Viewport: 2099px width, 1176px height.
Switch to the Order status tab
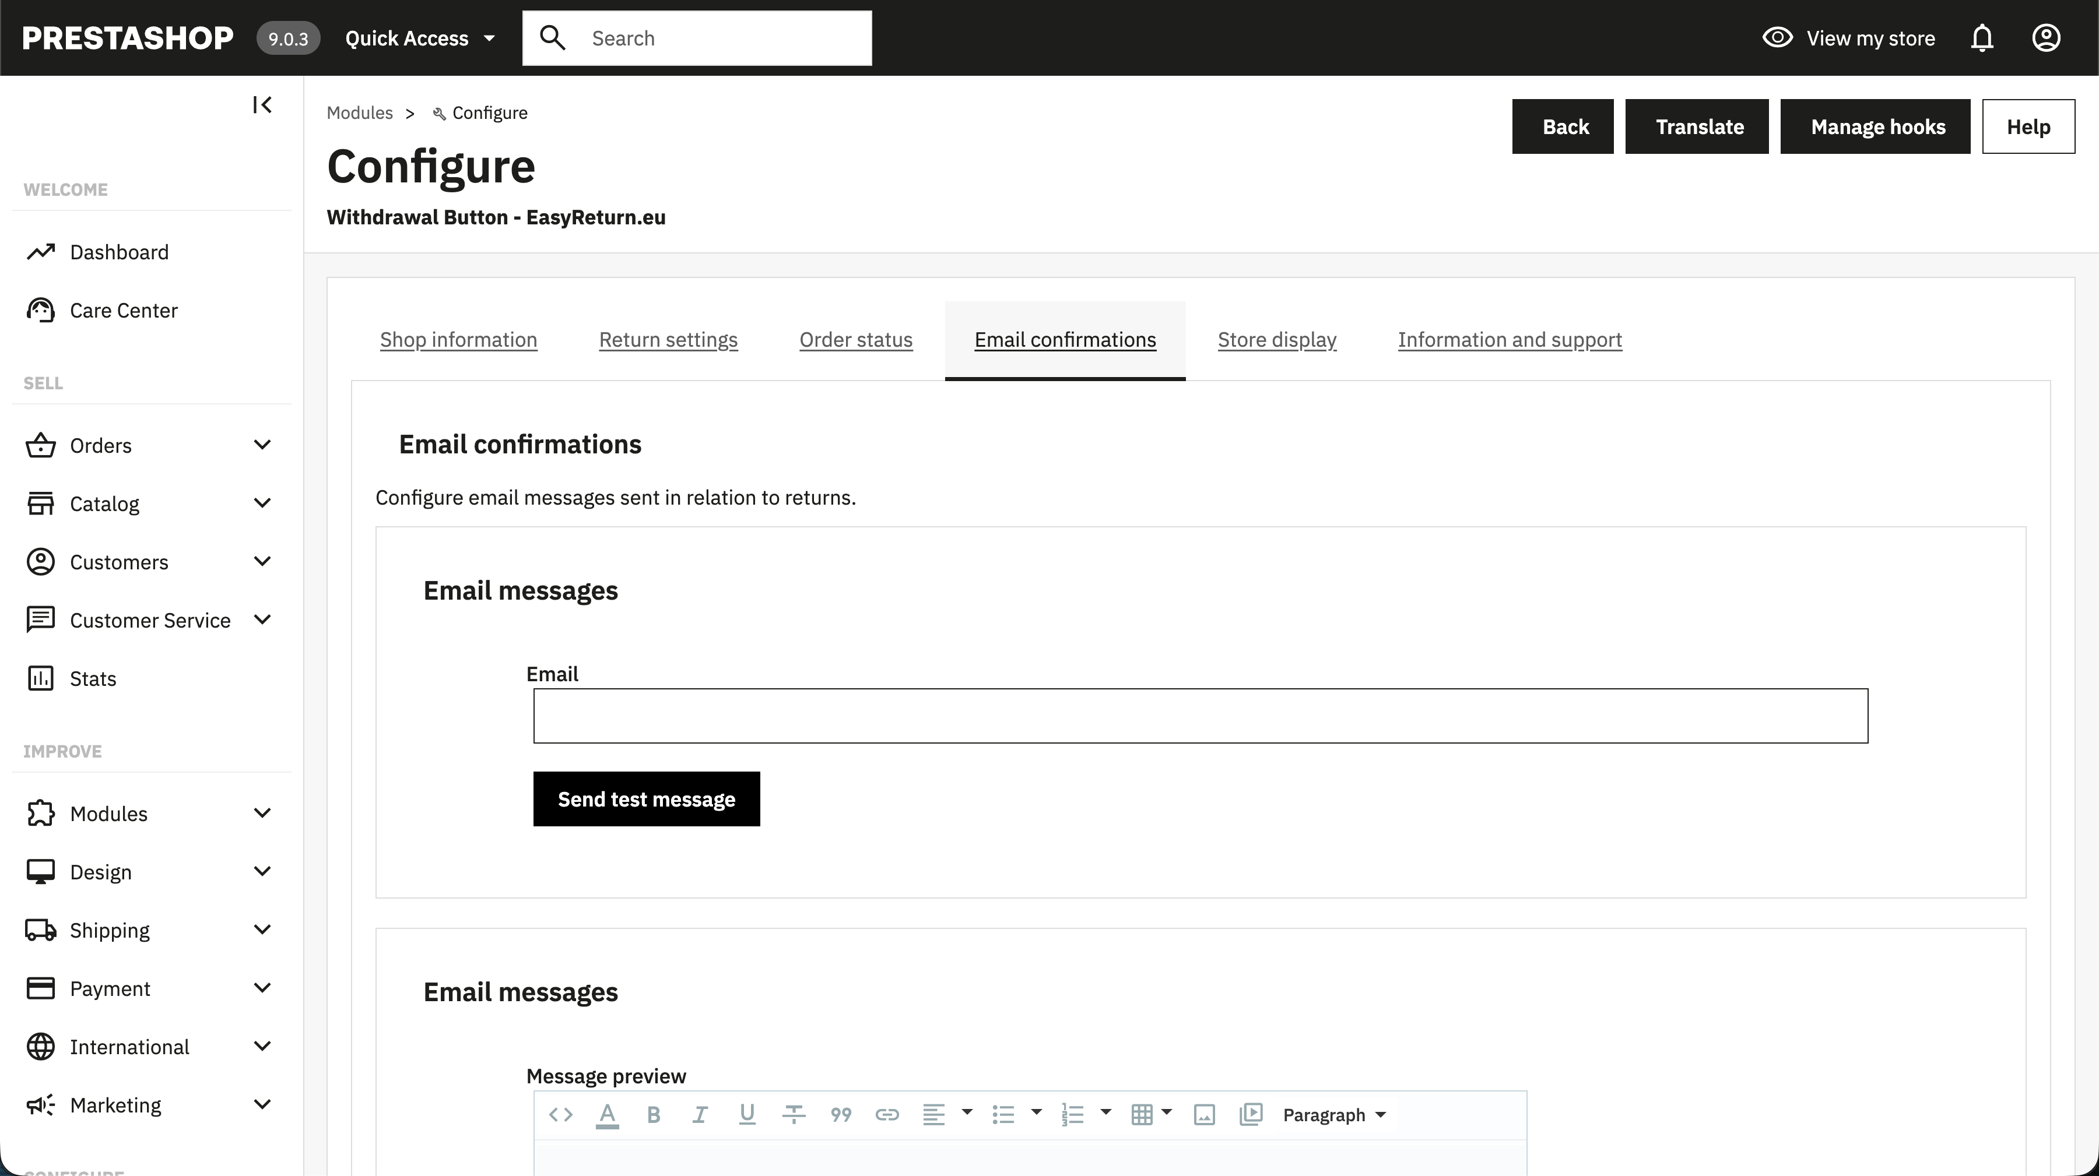click(855, 340)
